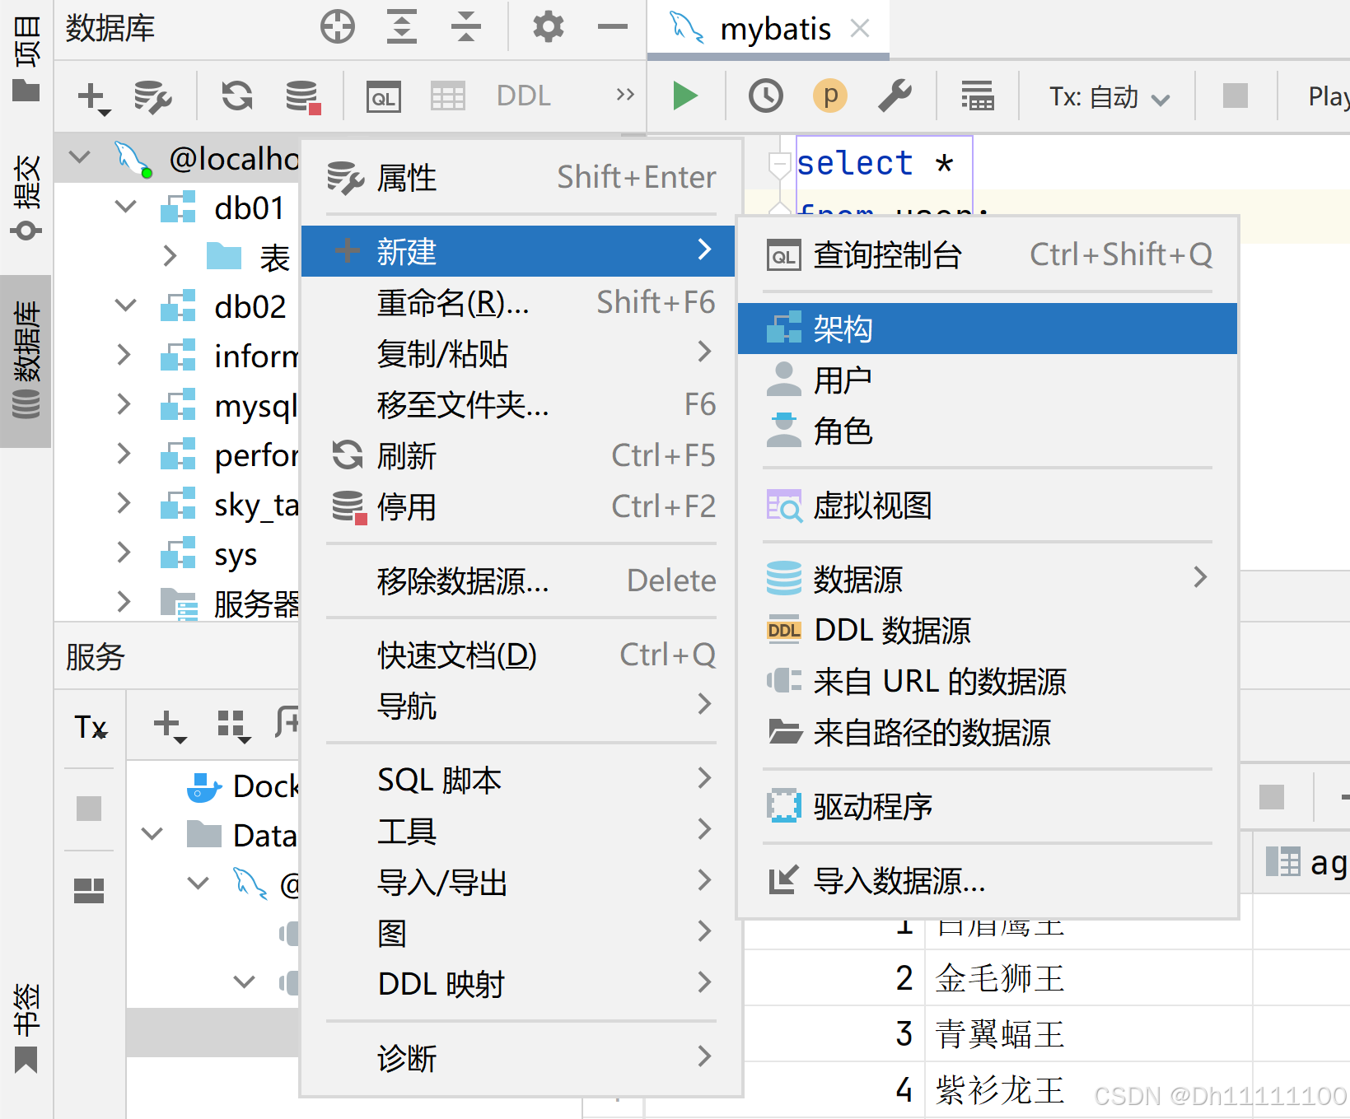
Task: Open data source properties wrench icon
Action: tap(153, 97)
